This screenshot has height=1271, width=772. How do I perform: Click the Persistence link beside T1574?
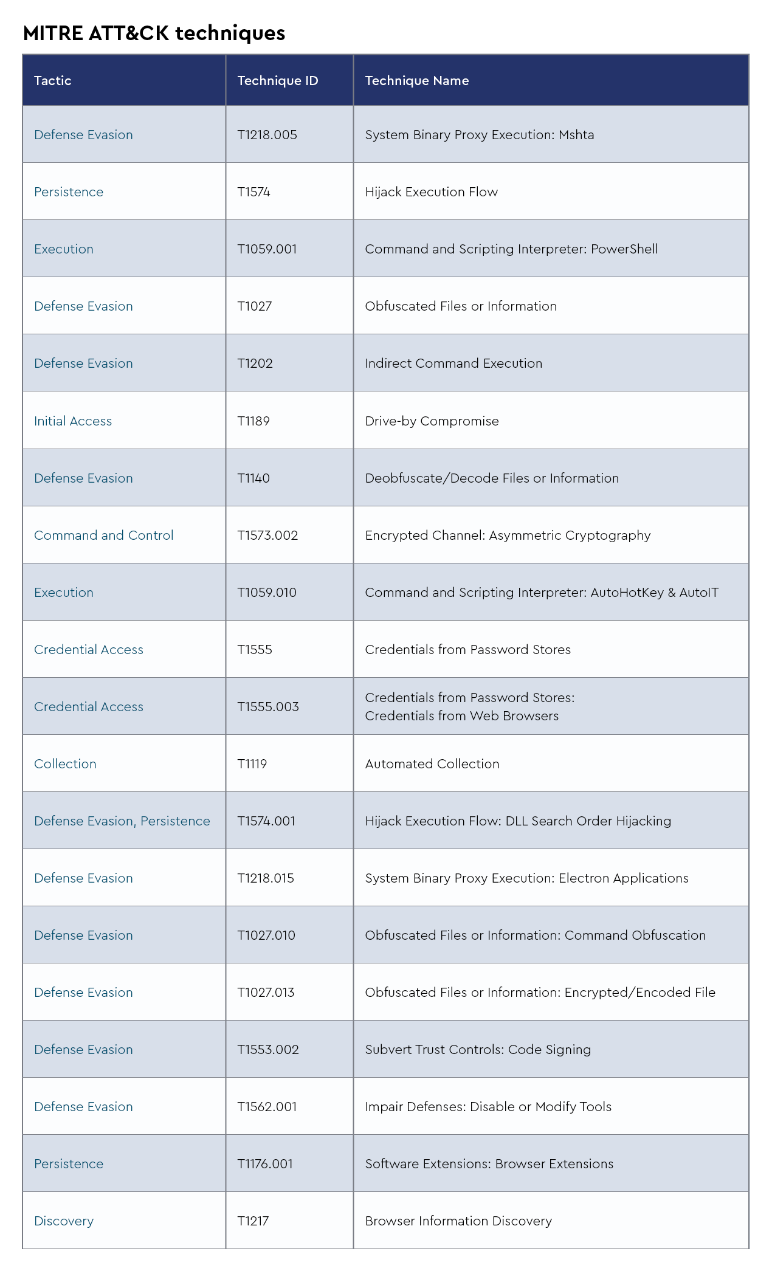pos(69,192)
